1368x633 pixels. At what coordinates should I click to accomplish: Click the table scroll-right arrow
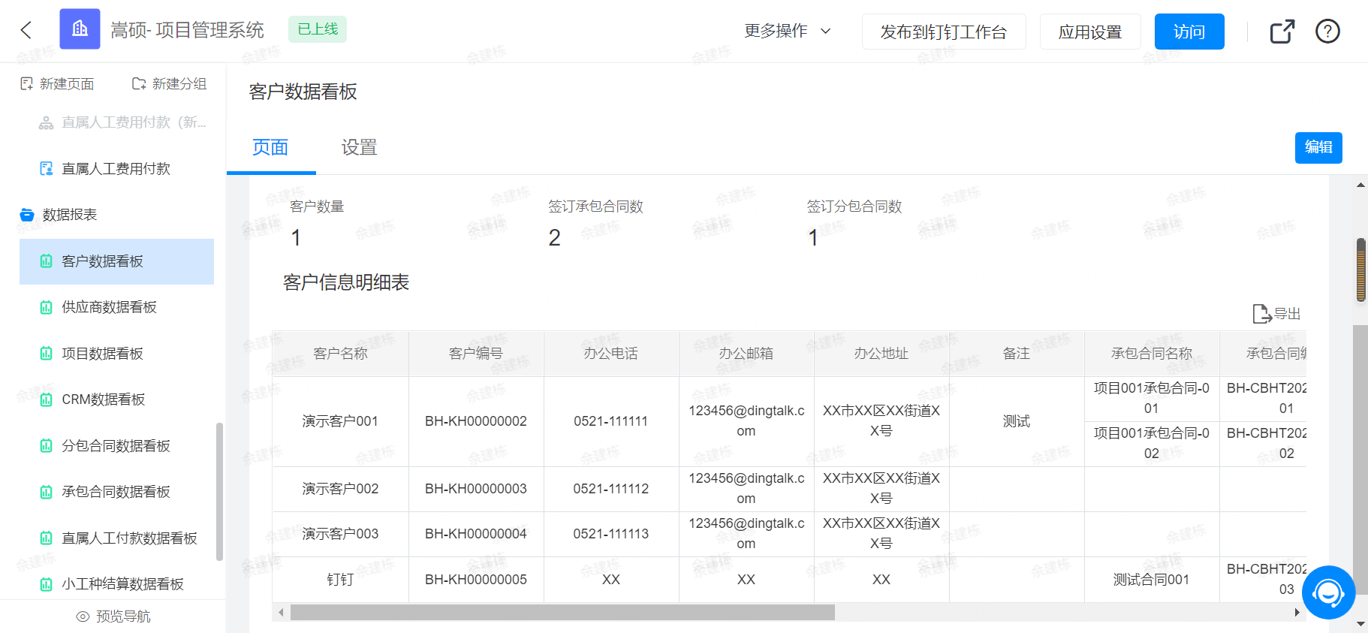tap(1297, 613)
